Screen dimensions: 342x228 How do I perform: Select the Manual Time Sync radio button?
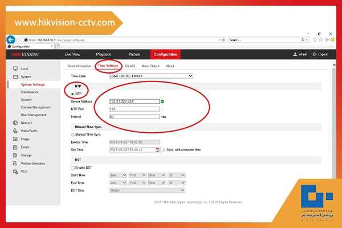(x=72, y=135)
